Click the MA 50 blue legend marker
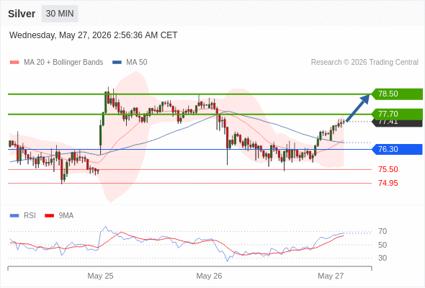The width and height of the screenshot is (425, 288). click(x=117, y=63)
